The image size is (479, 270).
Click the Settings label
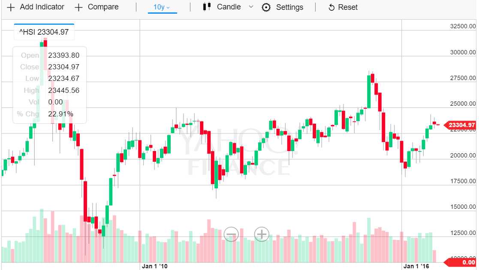pos(289,7)
